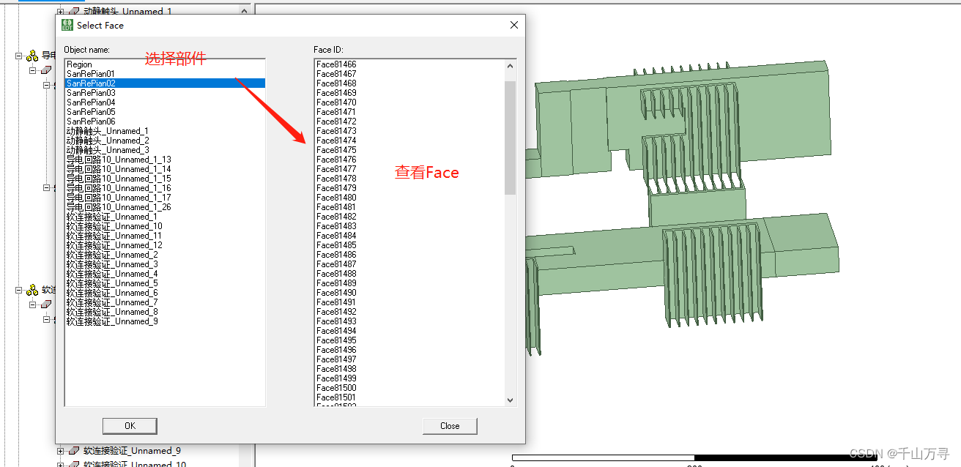The width and height of the screenshot is (961, 467).
Task: Click the yellow group icon beside the 软连 node
Action: click(32, 289)
